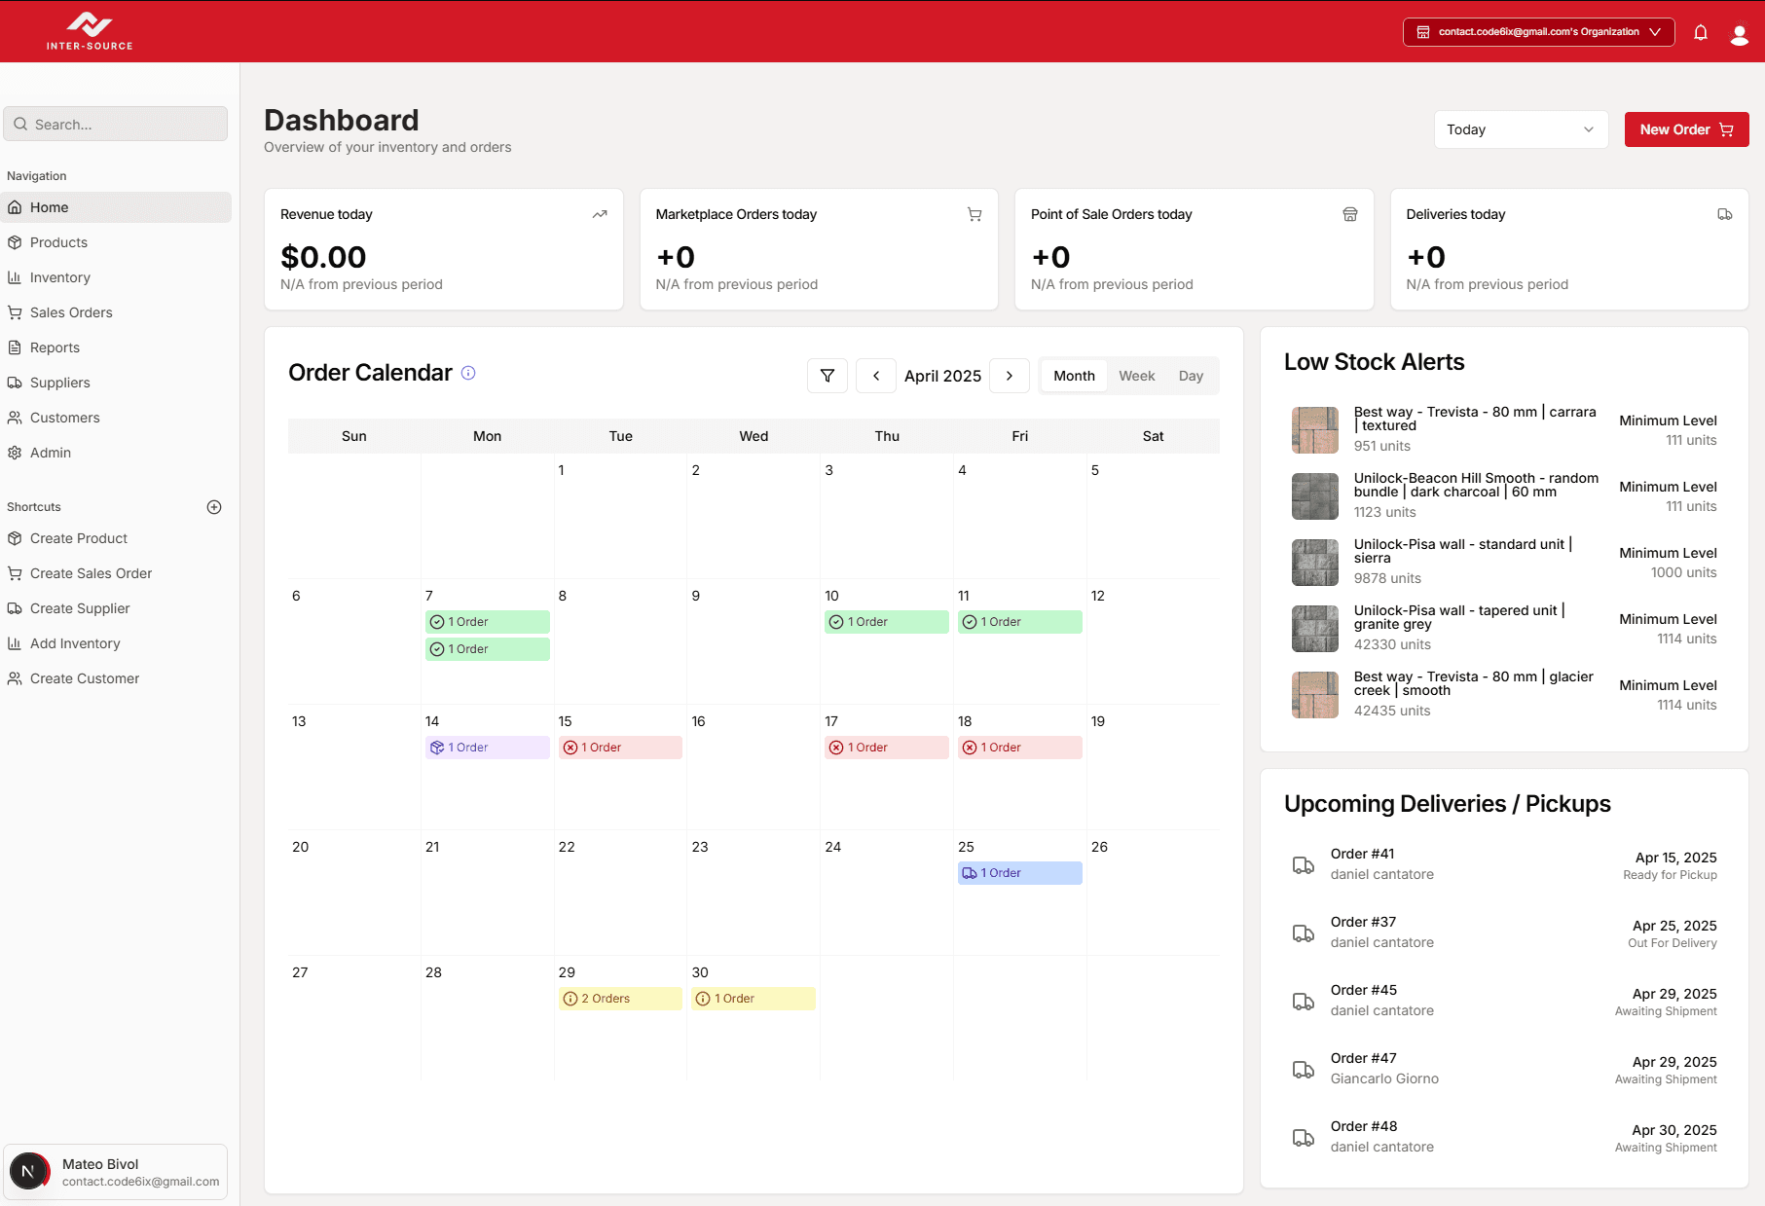This screenshot has height=1206, width=1765.
Task: Go to previous month with left chevron
Action: [875, 376]
